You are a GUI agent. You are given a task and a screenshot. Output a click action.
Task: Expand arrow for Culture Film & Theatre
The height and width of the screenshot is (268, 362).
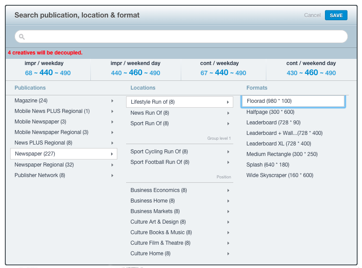[x=228, y=243]
